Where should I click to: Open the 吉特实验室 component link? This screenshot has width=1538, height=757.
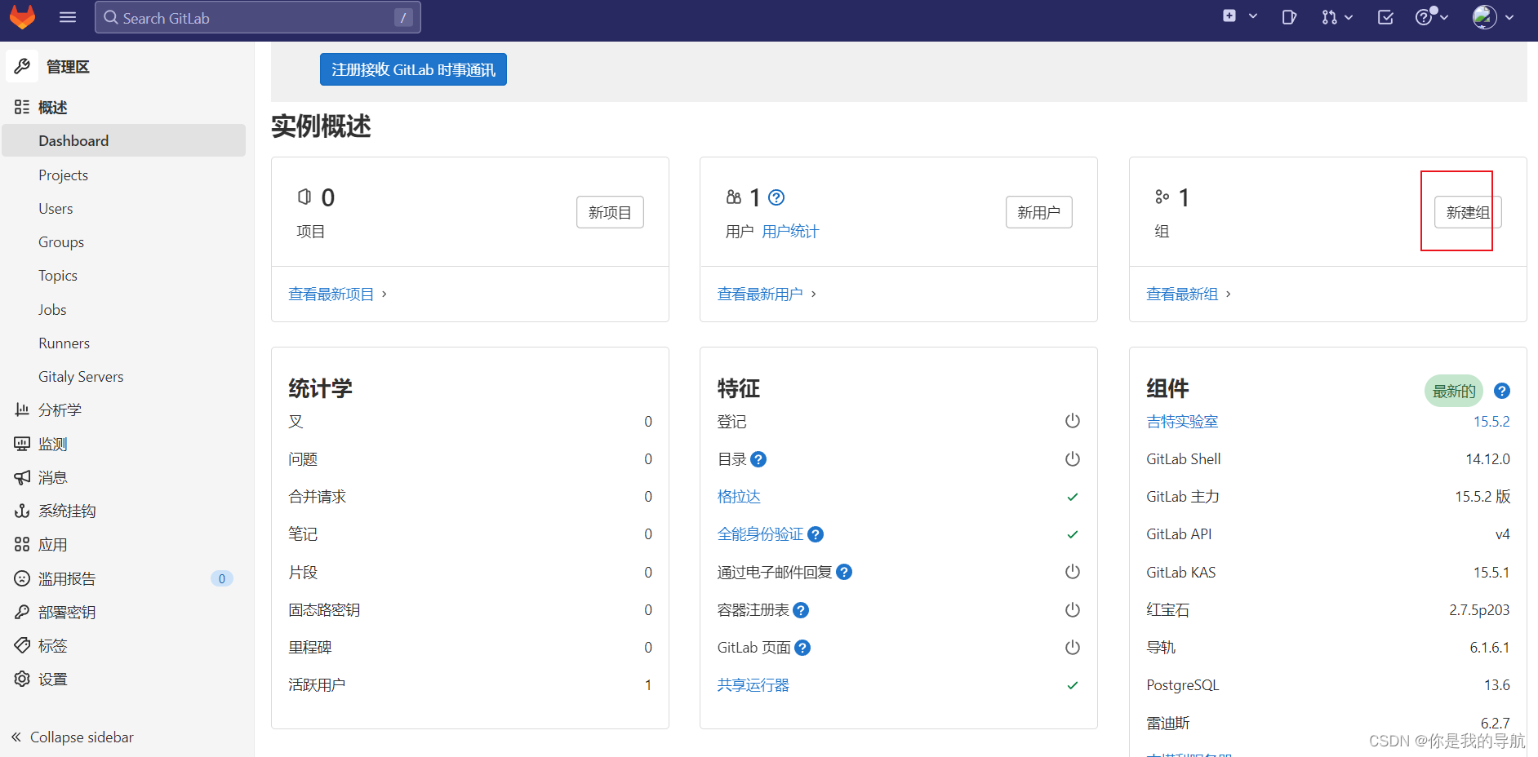coord(1182,421)
